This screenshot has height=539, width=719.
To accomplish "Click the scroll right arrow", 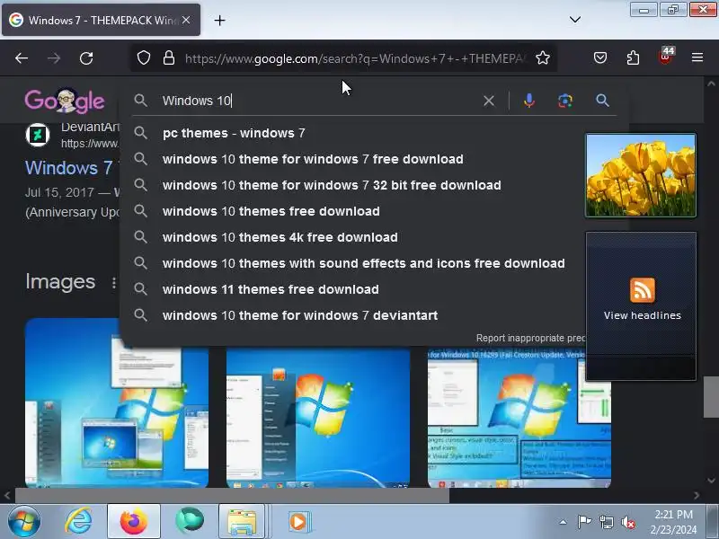I will click(697, 496).
